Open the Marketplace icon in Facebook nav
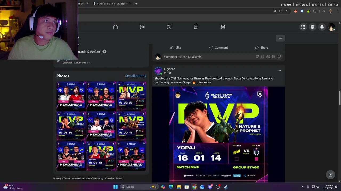This screenshot has width=341, height=191. (196, 27)
